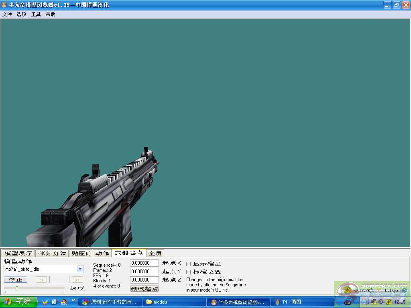Click the blue browser quick launch icon
This screenshot has height=308, width=411.
pyautogui.click(x=54, y=302)
